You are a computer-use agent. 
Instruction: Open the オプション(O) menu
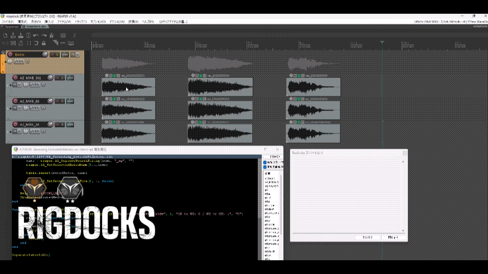point(98,22)
